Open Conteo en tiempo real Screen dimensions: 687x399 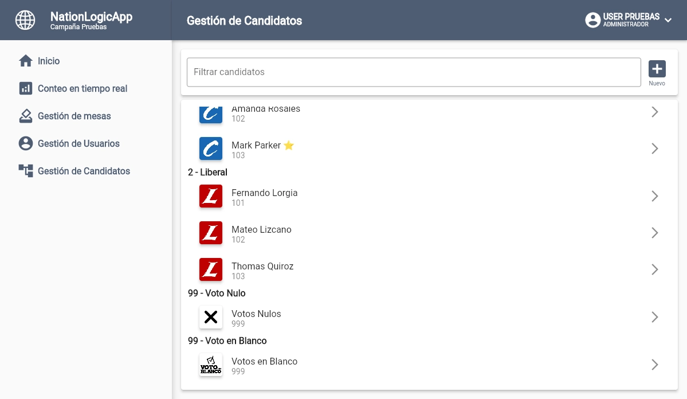click(83, 88)
